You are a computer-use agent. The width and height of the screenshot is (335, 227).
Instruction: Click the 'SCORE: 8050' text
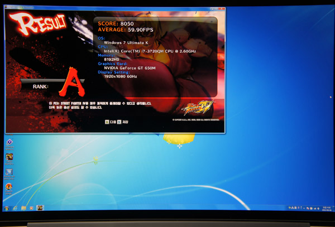116,23
